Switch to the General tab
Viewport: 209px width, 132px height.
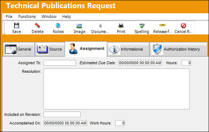pyautogui.click(x=19, y=49)
